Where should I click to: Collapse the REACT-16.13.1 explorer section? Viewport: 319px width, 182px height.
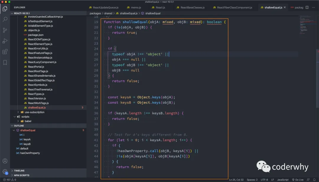[48, 13]
